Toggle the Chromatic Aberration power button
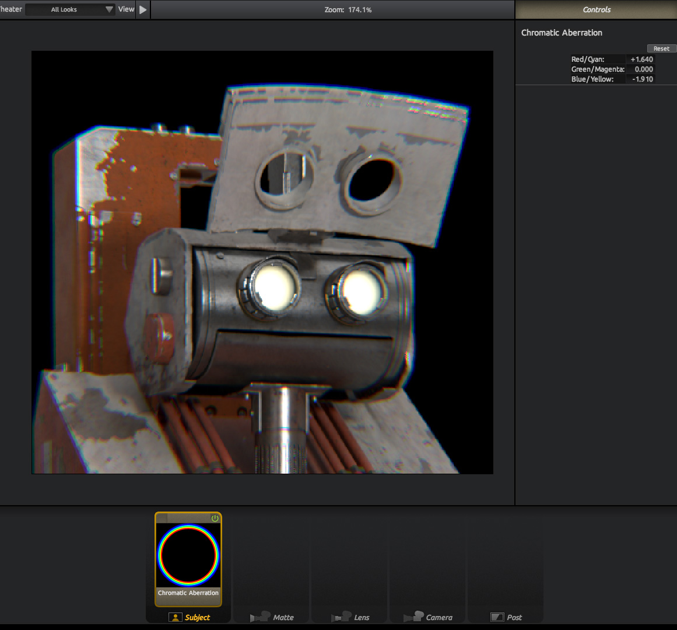 coord(215,518)
